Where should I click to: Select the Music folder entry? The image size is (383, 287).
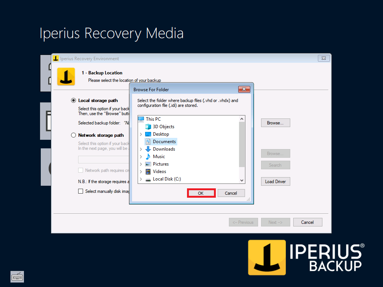[159, 157]
